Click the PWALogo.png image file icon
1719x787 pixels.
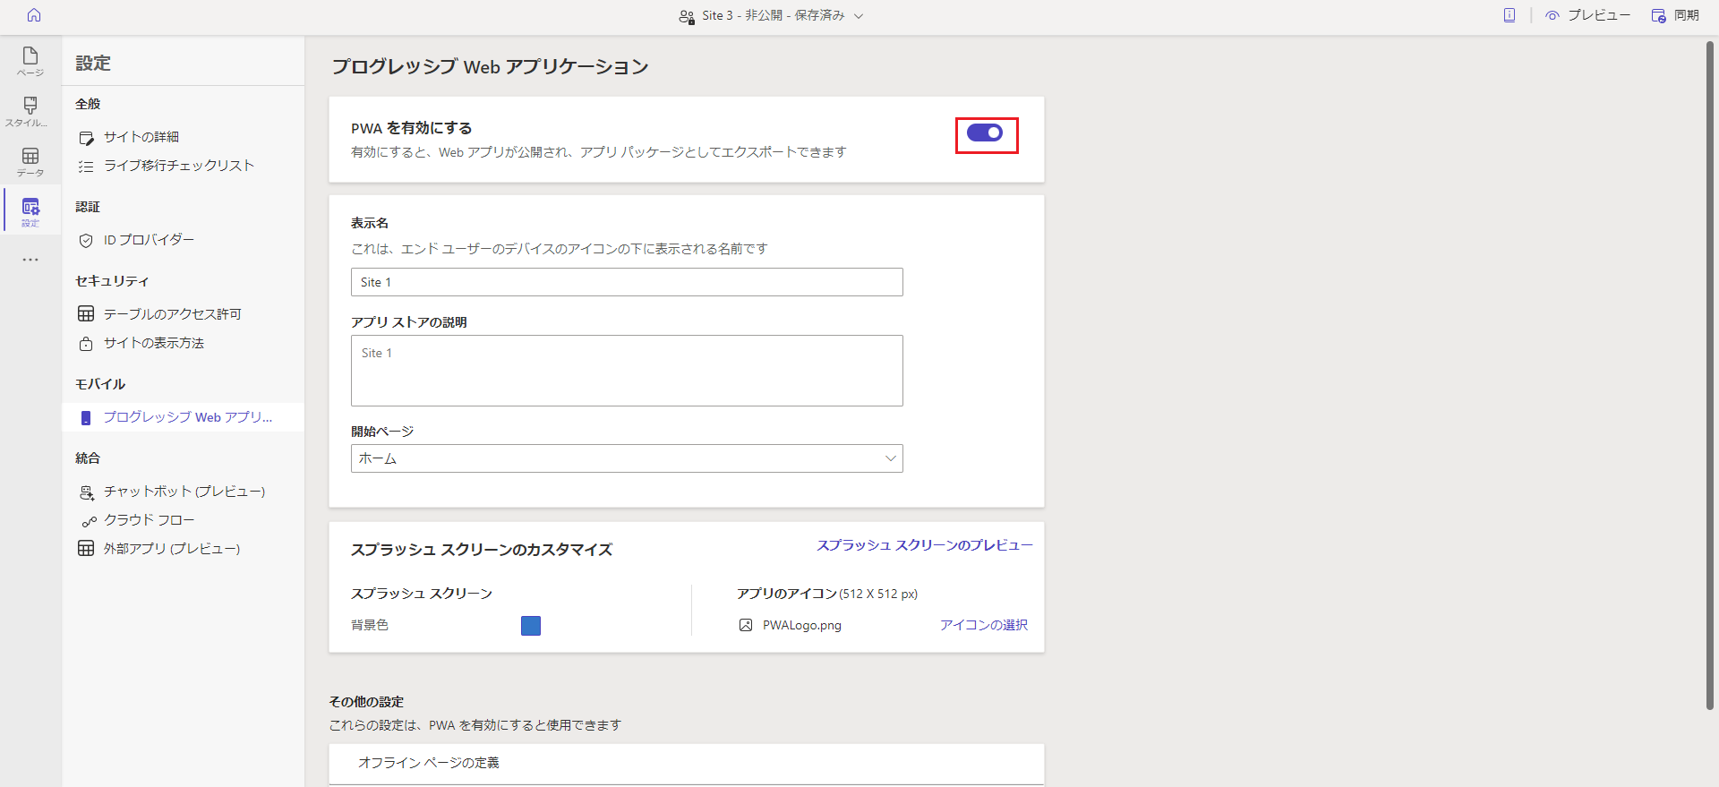tap(746, 625)
